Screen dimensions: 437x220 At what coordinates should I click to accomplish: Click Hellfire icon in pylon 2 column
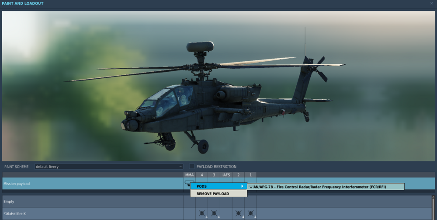(x=238, y=213)
